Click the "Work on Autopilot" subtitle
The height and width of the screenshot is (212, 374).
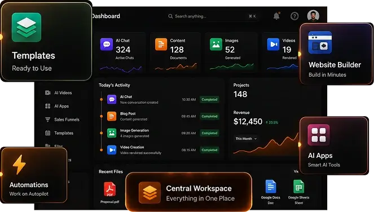(x=29, y=194)
